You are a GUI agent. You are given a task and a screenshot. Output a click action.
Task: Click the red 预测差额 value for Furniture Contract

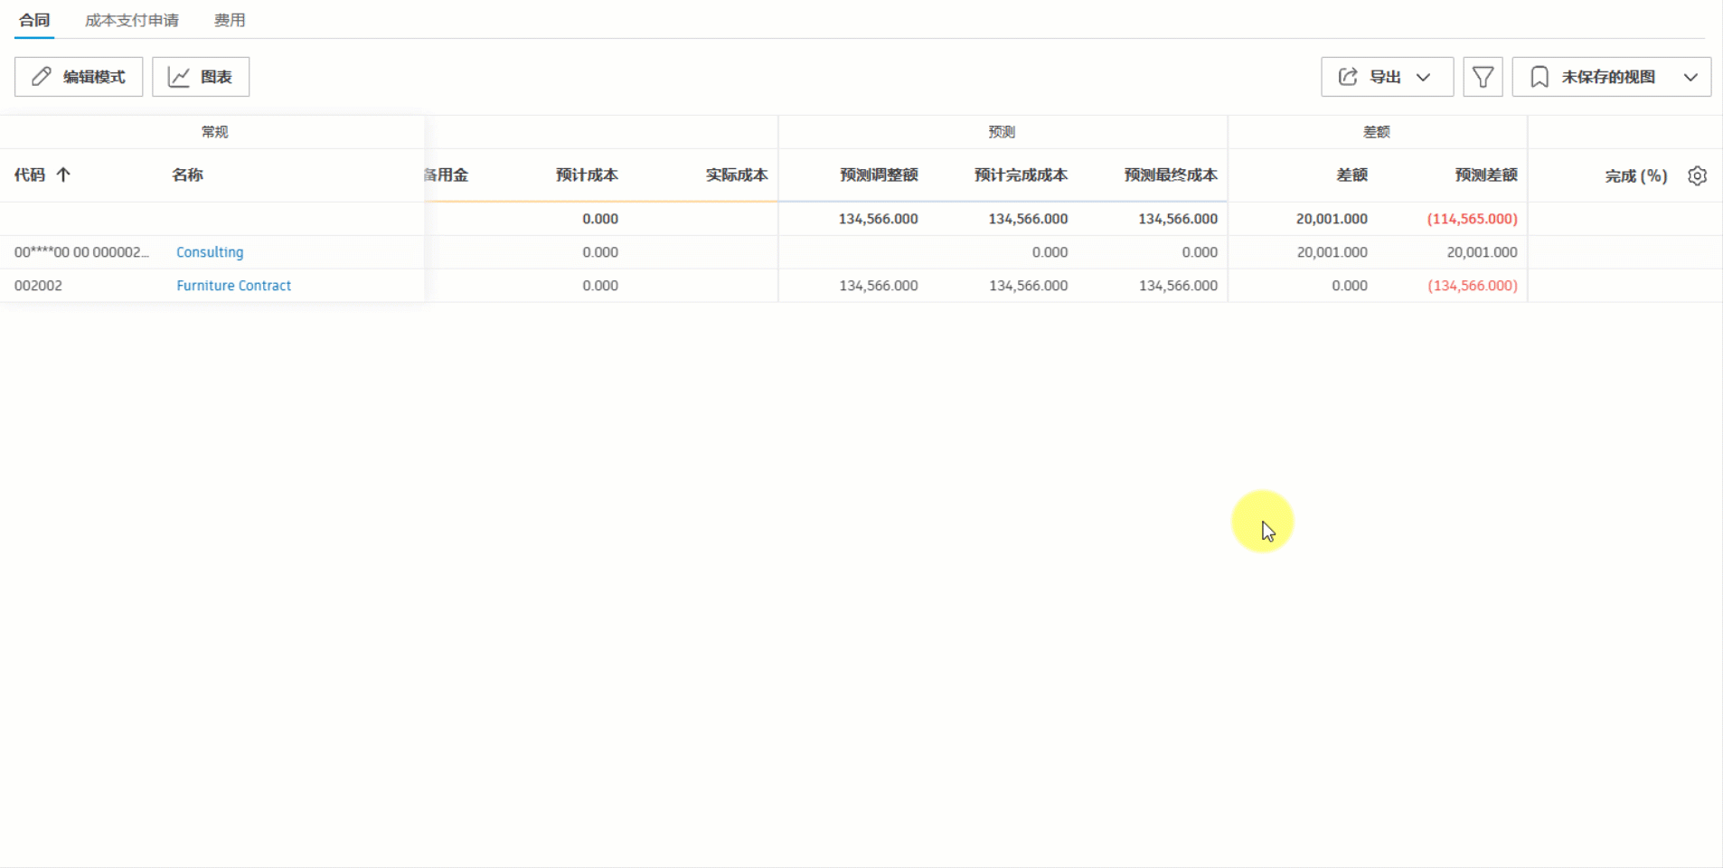tap(1472, 285)
